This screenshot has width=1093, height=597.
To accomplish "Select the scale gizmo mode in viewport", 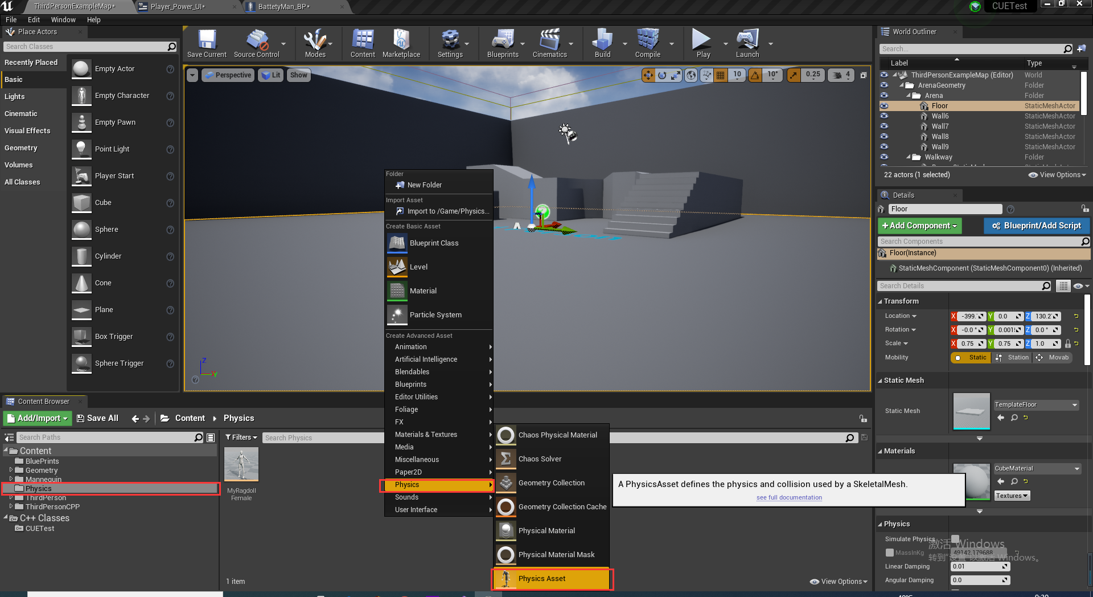I will [676, 75].
